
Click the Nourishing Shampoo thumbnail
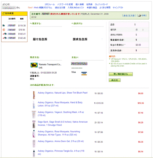point(34,134)
